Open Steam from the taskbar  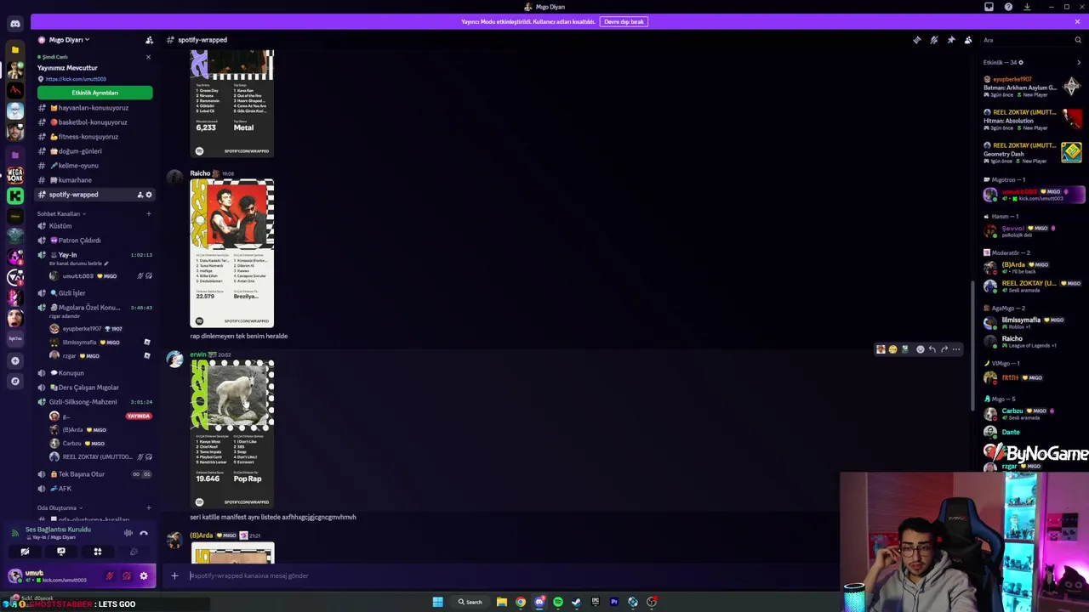tap(576, 602)
